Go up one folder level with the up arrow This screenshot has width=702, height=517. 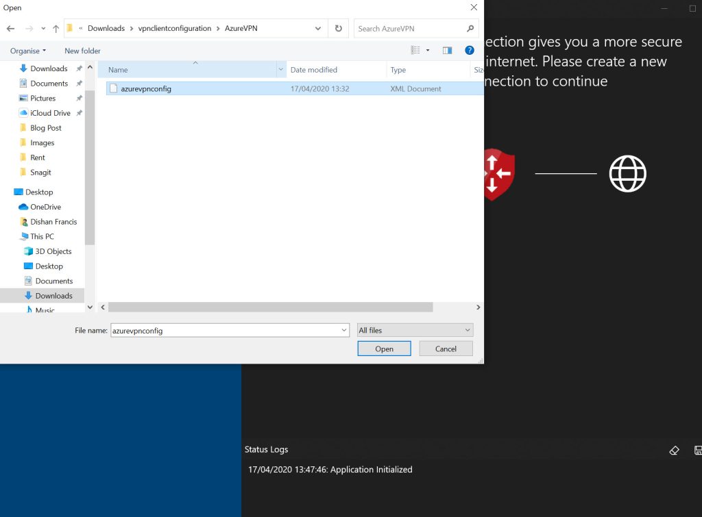pyautogui.click(x=55, y=28)
